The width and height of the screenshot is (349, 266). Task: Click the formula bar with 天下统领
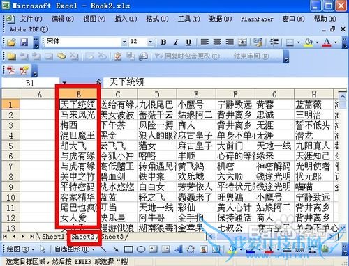[225, 82]
